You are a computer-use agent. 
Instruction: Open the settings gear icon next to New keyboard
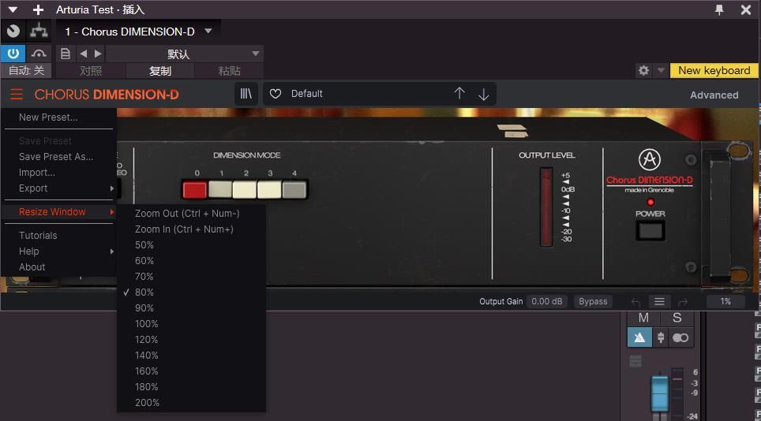click(x=643, y=70)
